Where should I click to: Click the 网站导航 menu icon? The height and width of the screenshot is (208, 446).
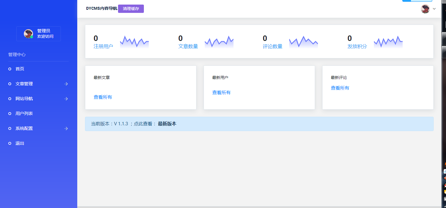pos(9,99)
